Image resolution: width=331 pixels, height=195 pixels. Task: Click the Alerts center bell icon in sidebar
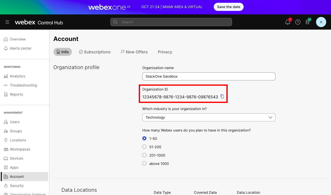coord(6,48)
